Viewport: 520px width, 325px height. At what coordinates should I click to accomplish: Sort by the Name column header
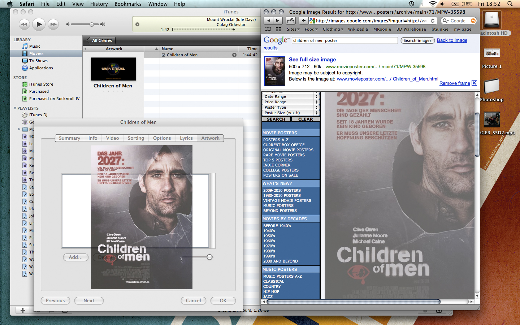199,49
